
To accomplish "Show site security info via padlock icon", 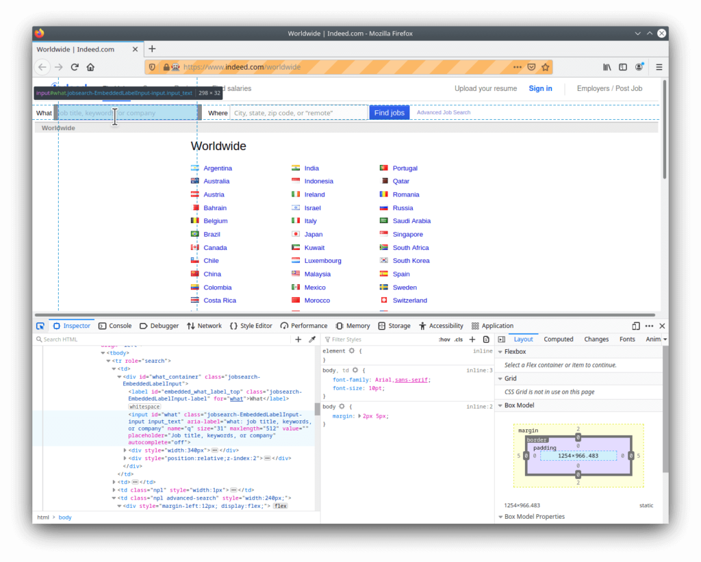I will click(166, 67).
